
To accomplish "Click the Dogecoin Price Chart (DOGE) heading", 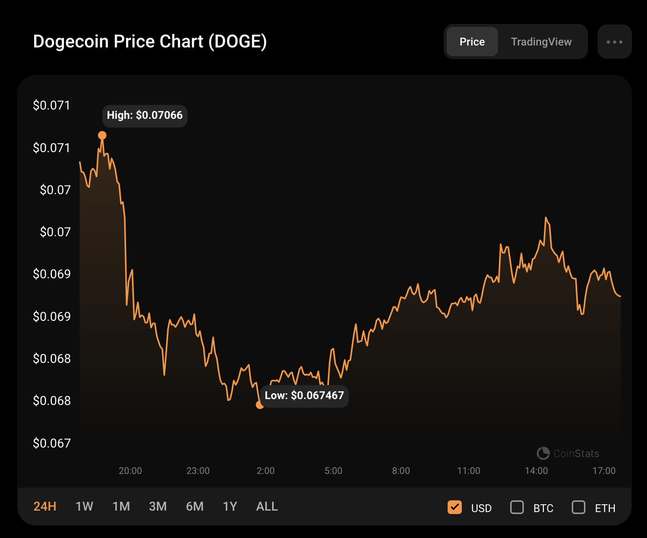I will point(150,42).
